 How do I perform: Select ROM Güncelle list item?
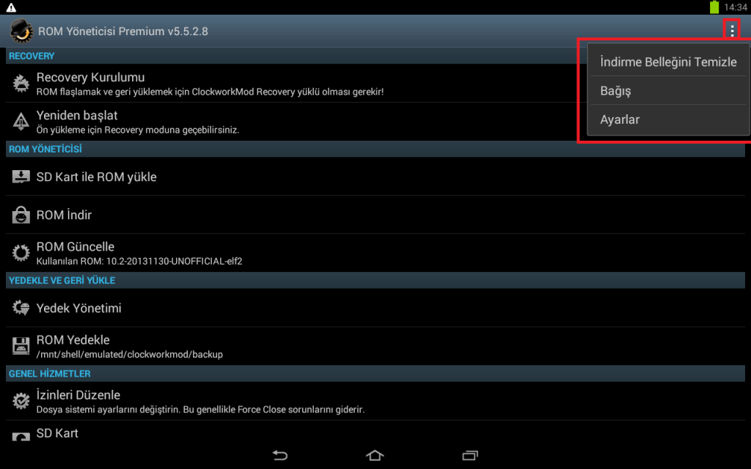(x=375, y=253)
